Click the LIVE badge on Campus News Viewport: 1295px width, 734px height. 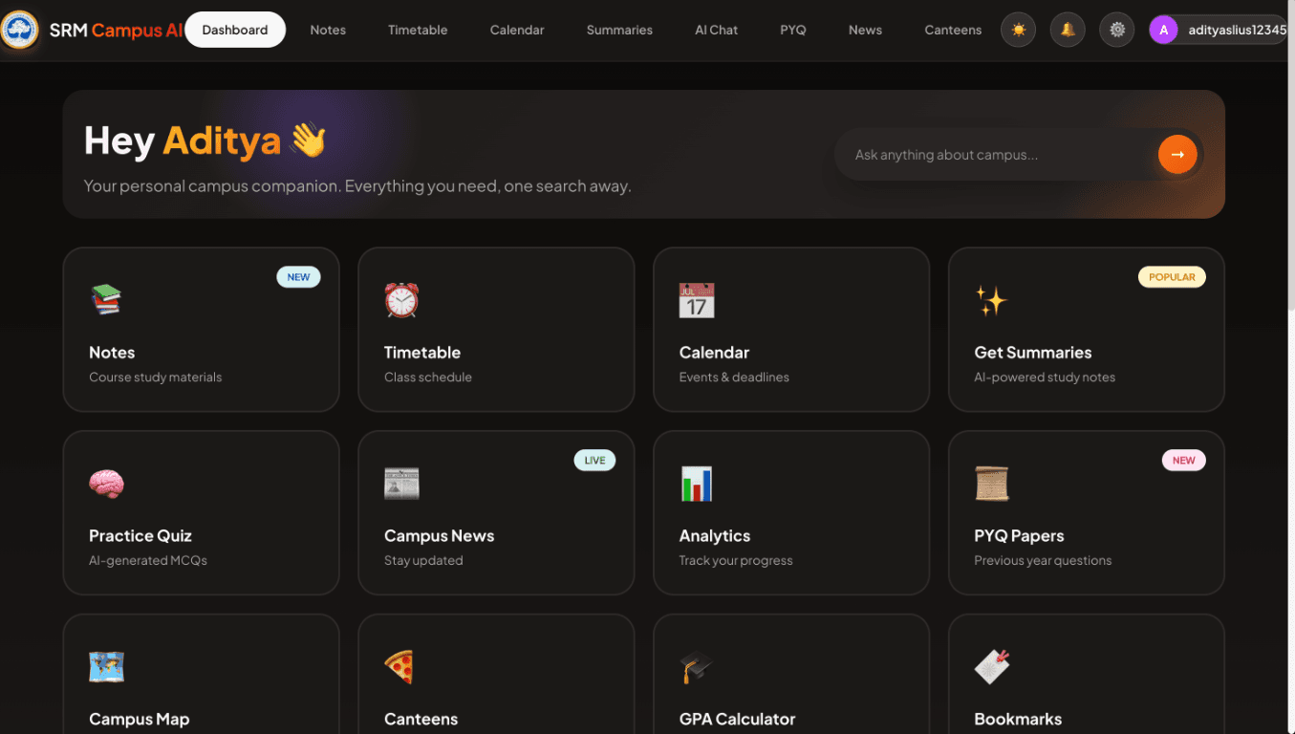click(x=594, y=461)
